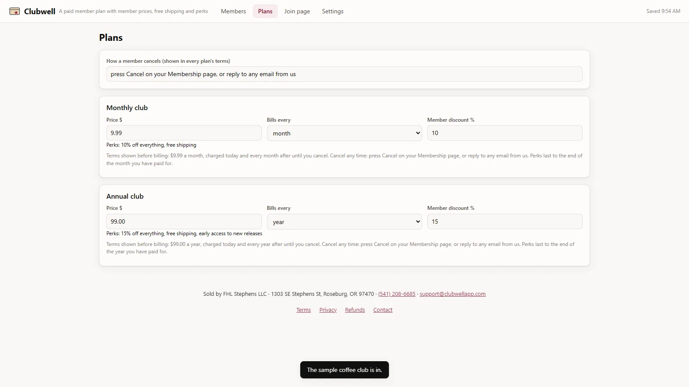Dismiss the sample coffee club toast
The width and height of the screenshot is (689, 387).
click(x=344, y=370)
